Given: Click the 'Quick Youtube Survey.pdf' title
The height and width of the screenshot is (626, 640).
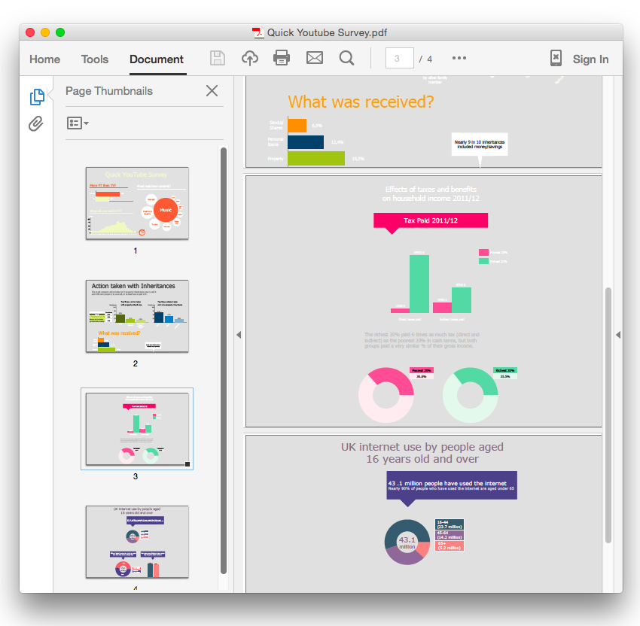Looking at the screenshot, I should [x=327, y=32].
